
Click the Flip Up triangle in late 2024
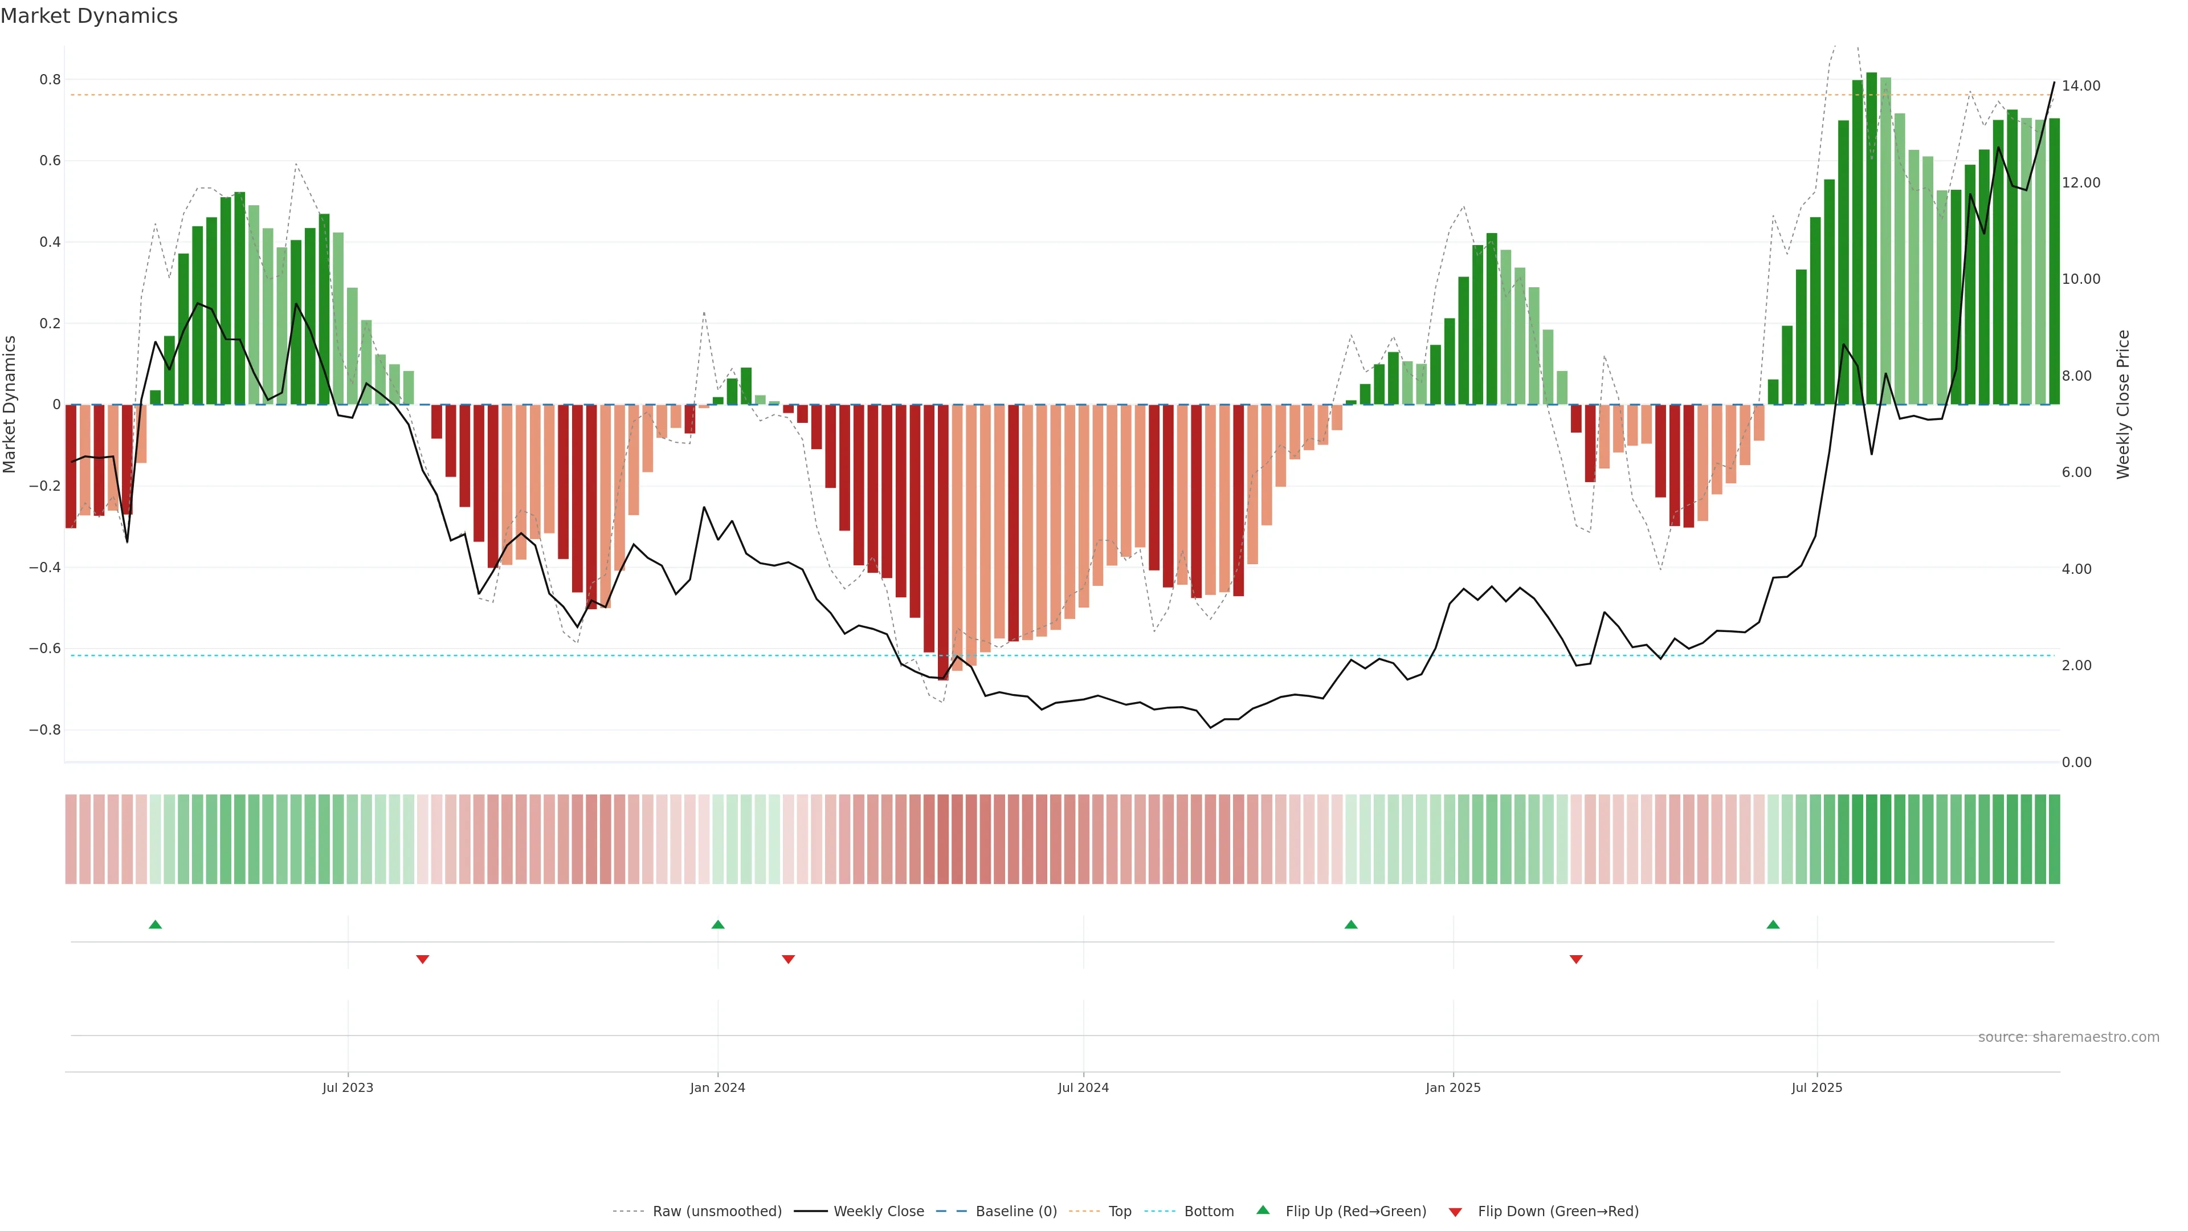click(1350, 924)
